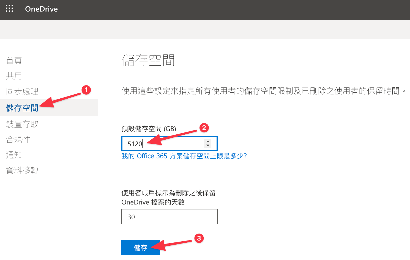Open 共用 settings page
Image resolution: width=410 pixels, height=260 pixels.
coord(14,76)
